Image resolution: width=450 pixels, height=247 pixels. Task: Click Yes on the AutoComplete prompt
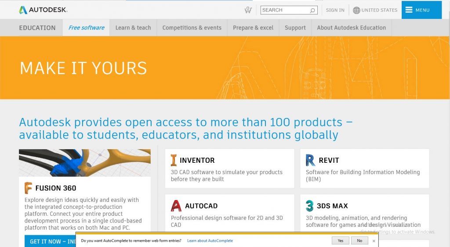click(341, 240)
